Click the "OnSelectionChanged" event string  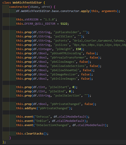pyautogui.click(x=52, y=125)
